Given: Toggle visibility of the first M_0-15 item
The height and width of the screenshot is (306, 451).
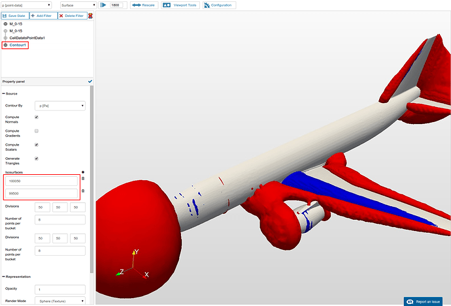Looking at the screenshot, I should 5,24.
